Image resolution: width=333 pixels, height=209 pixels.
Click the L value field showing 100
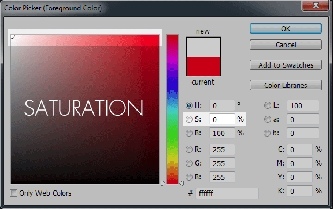(303, 105)
